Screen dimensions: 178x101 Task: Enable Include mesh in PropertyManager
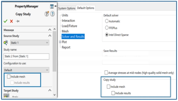click(x=9, y=77)
